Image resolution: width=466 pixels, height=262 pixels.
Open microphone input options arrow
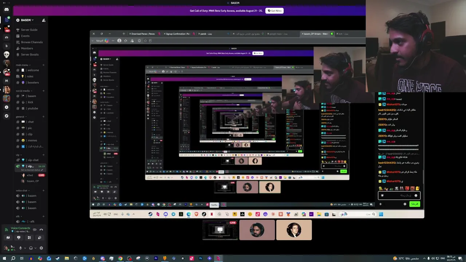click(25, 248)
